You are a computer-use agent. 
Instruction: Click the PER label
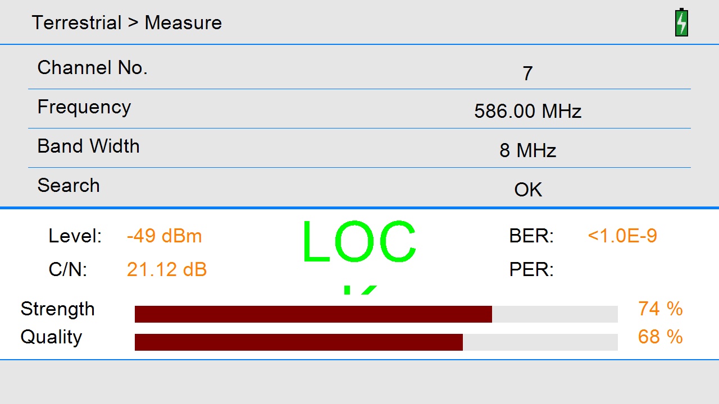pyautogui.click(x=531, y=270)
